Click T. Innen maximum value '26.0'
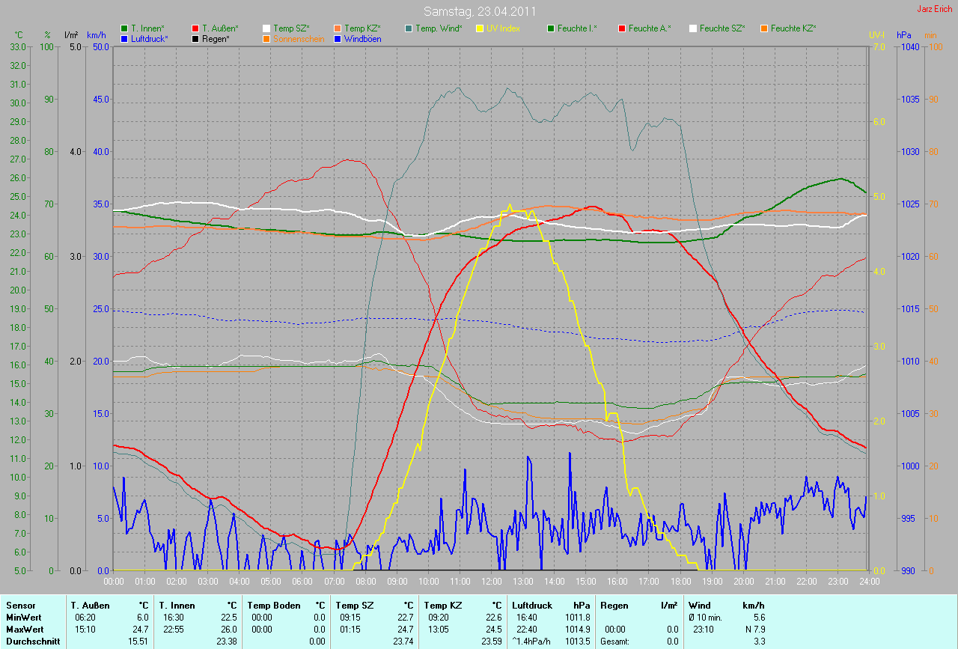 (229, 630)
